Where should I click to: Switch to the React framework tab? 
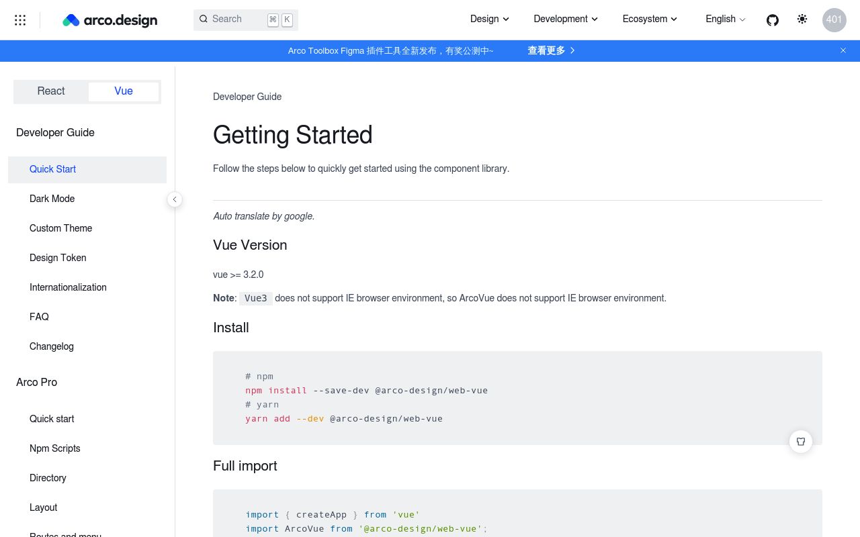(51, 91)
